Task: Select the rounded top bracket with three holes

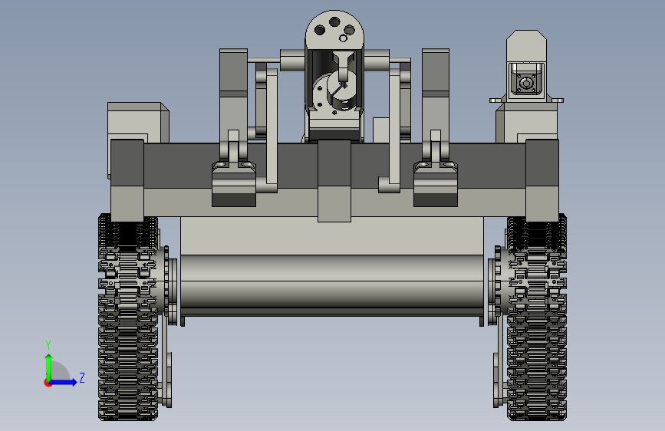Action: click(x=334, y=29)
